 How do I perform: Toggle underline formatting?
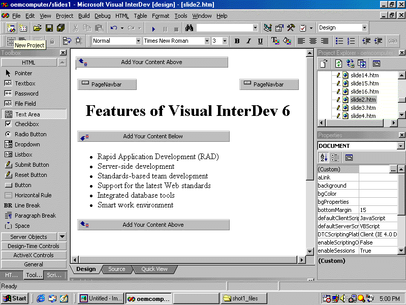coord(260,41)
